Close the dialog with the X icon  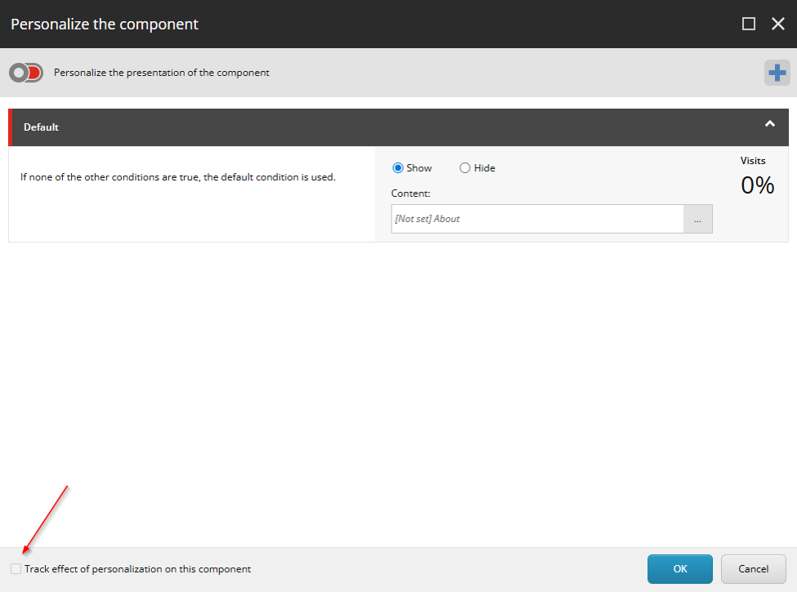(778, 24)
